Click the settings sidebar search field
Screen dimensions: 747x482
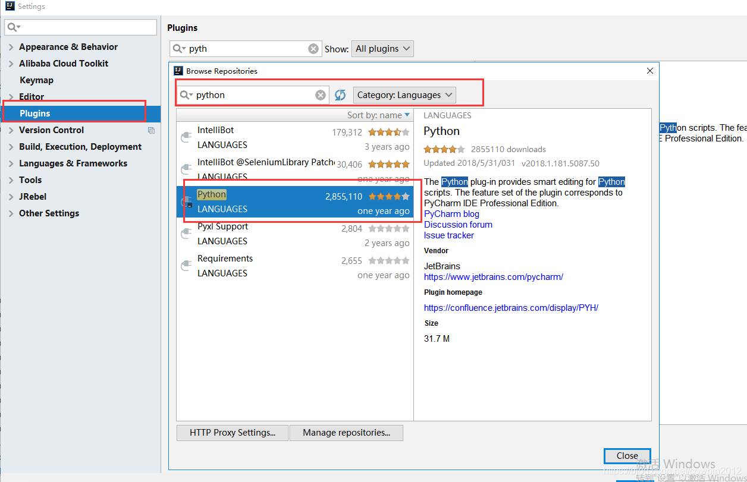click(x=80, y=27)
